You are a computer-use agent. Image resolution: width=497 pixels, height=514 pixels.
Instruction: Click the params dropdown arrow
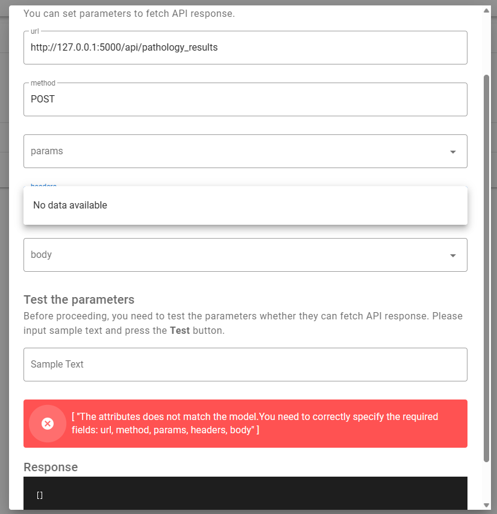[453, 152]
